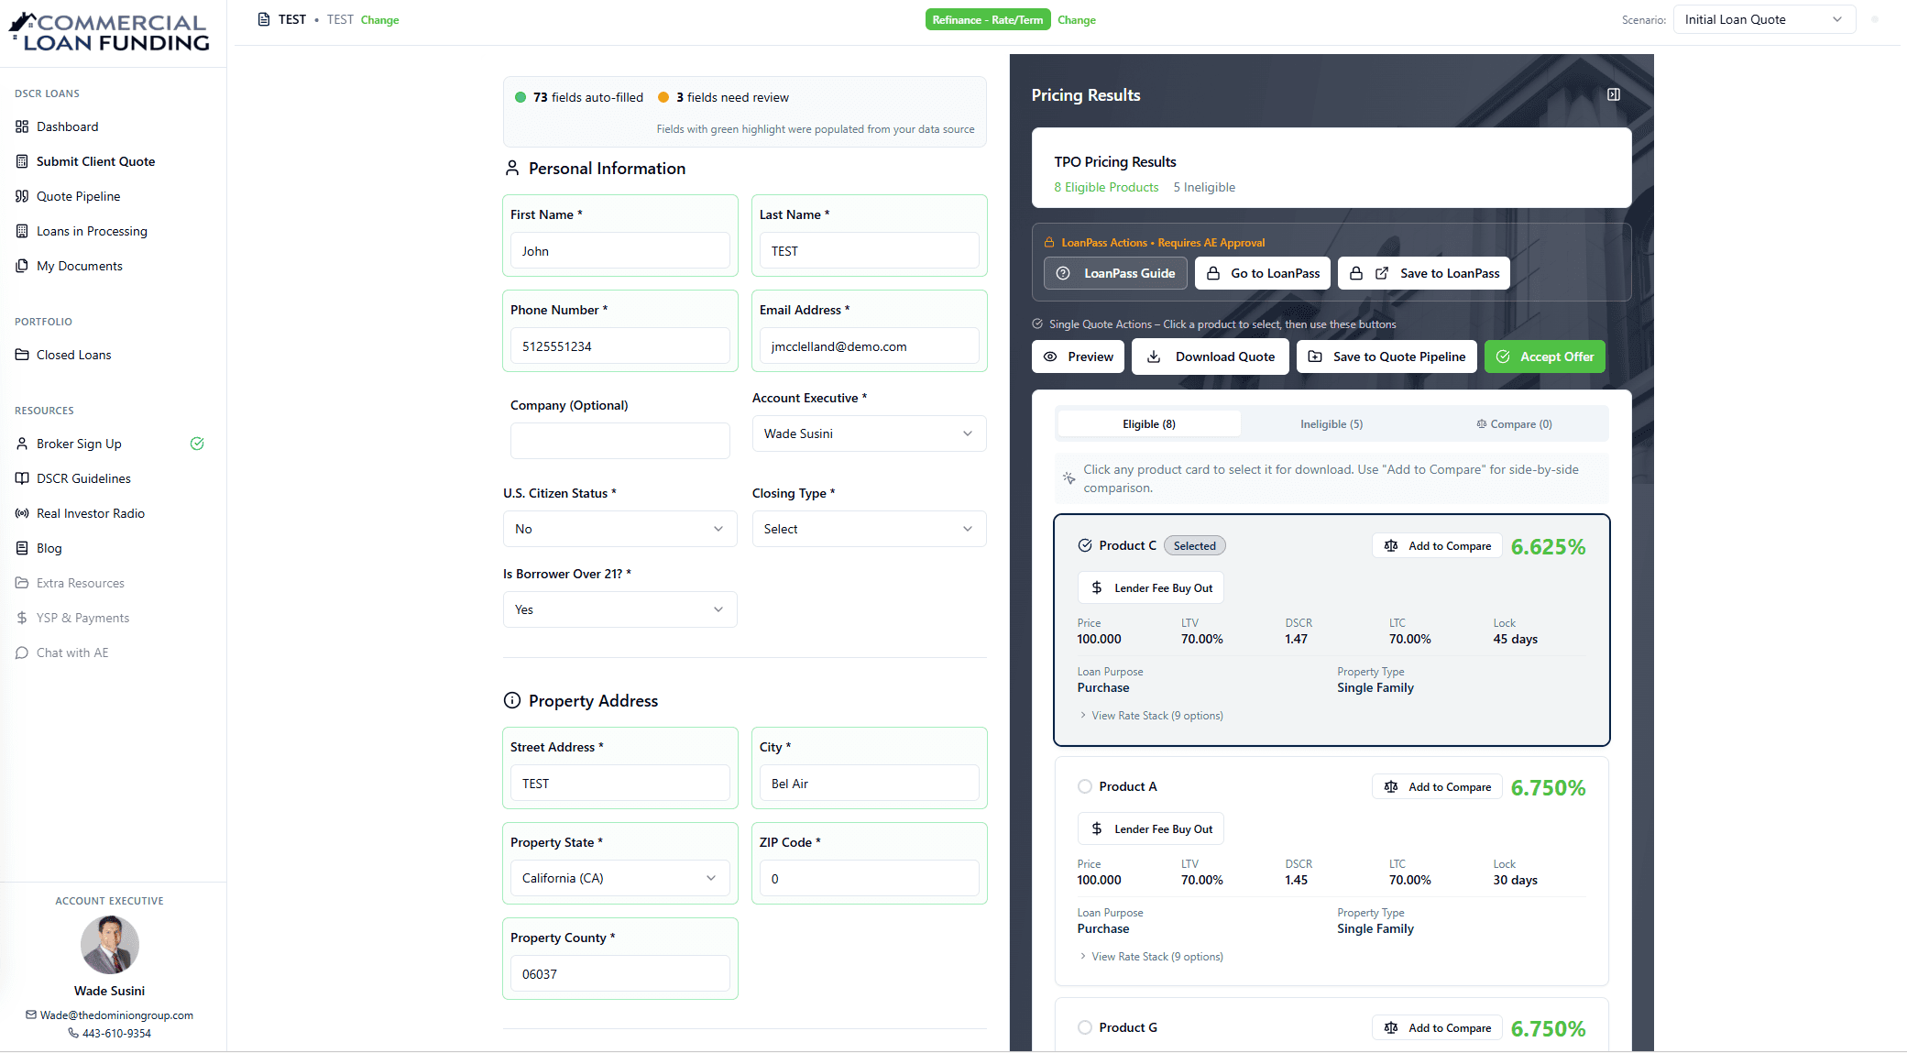
Task: Open the Account Executive dropdown
Action: (x=869, y=433)
